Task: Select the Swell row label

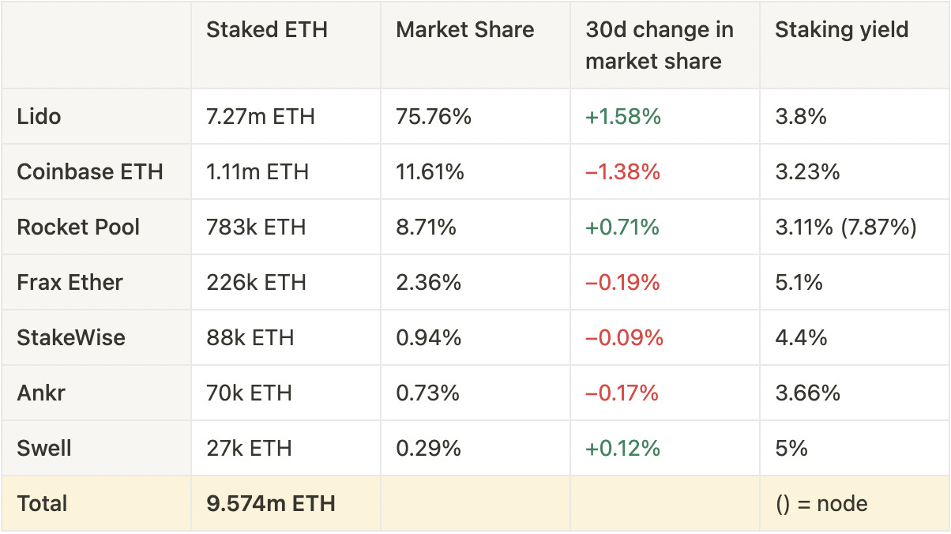Action: click(44, 449)
